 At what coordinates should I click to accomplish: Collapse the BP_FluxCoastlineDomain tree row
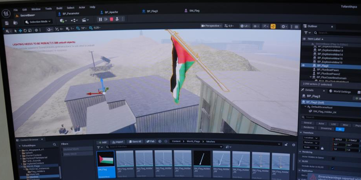pos(310,77)
